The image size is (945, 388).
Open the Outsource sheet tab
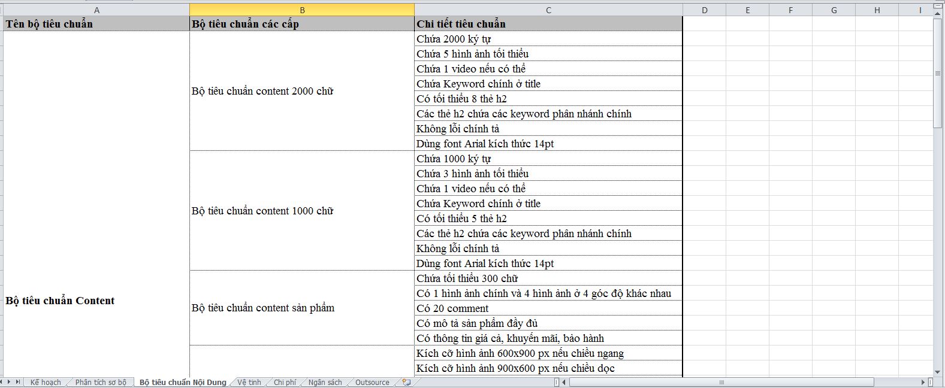372,382
